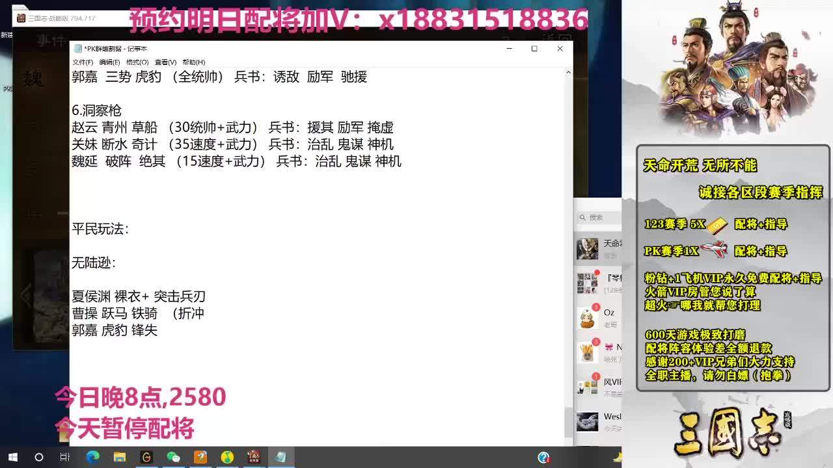Click the Notepad vertical scrollbar track
This screenshot has width=833, height=468.
pyautogui.click(x=568, y=257)
